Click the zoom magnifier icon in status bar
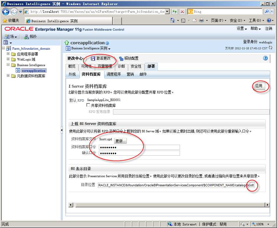This screenshot has height=228, width=277. 254,224
